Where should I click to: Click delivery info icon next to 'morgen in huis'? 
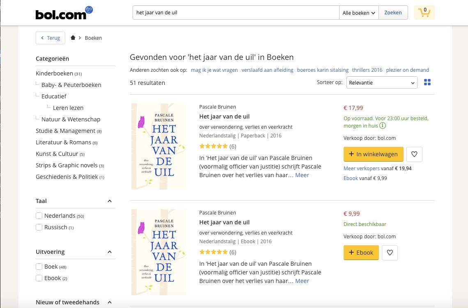[383, 125]
